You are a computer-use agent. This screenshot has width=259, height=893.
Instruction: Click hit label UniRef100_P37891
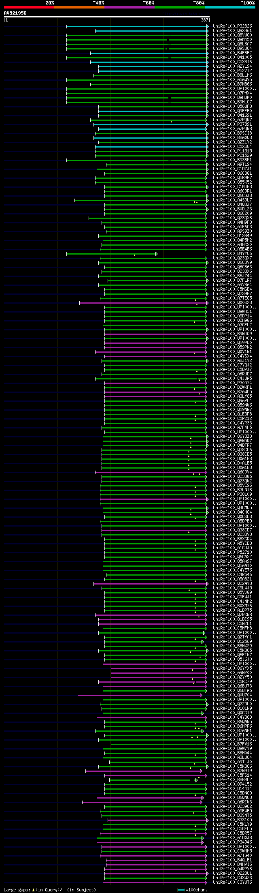click(232, 124)
